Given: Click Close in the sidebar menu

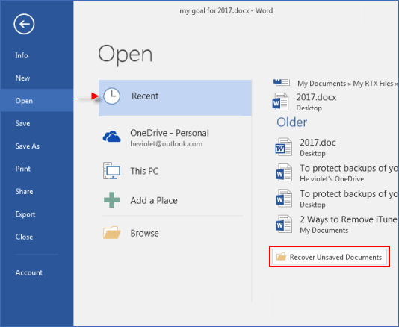Looking at the screenshot, I should click(24, 237).
